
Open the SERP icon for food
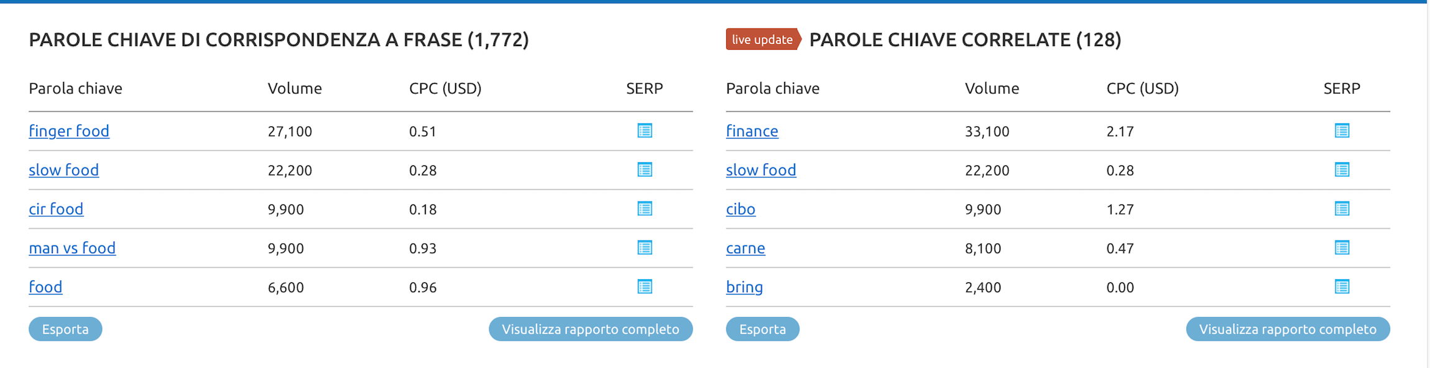pos(645,287)
